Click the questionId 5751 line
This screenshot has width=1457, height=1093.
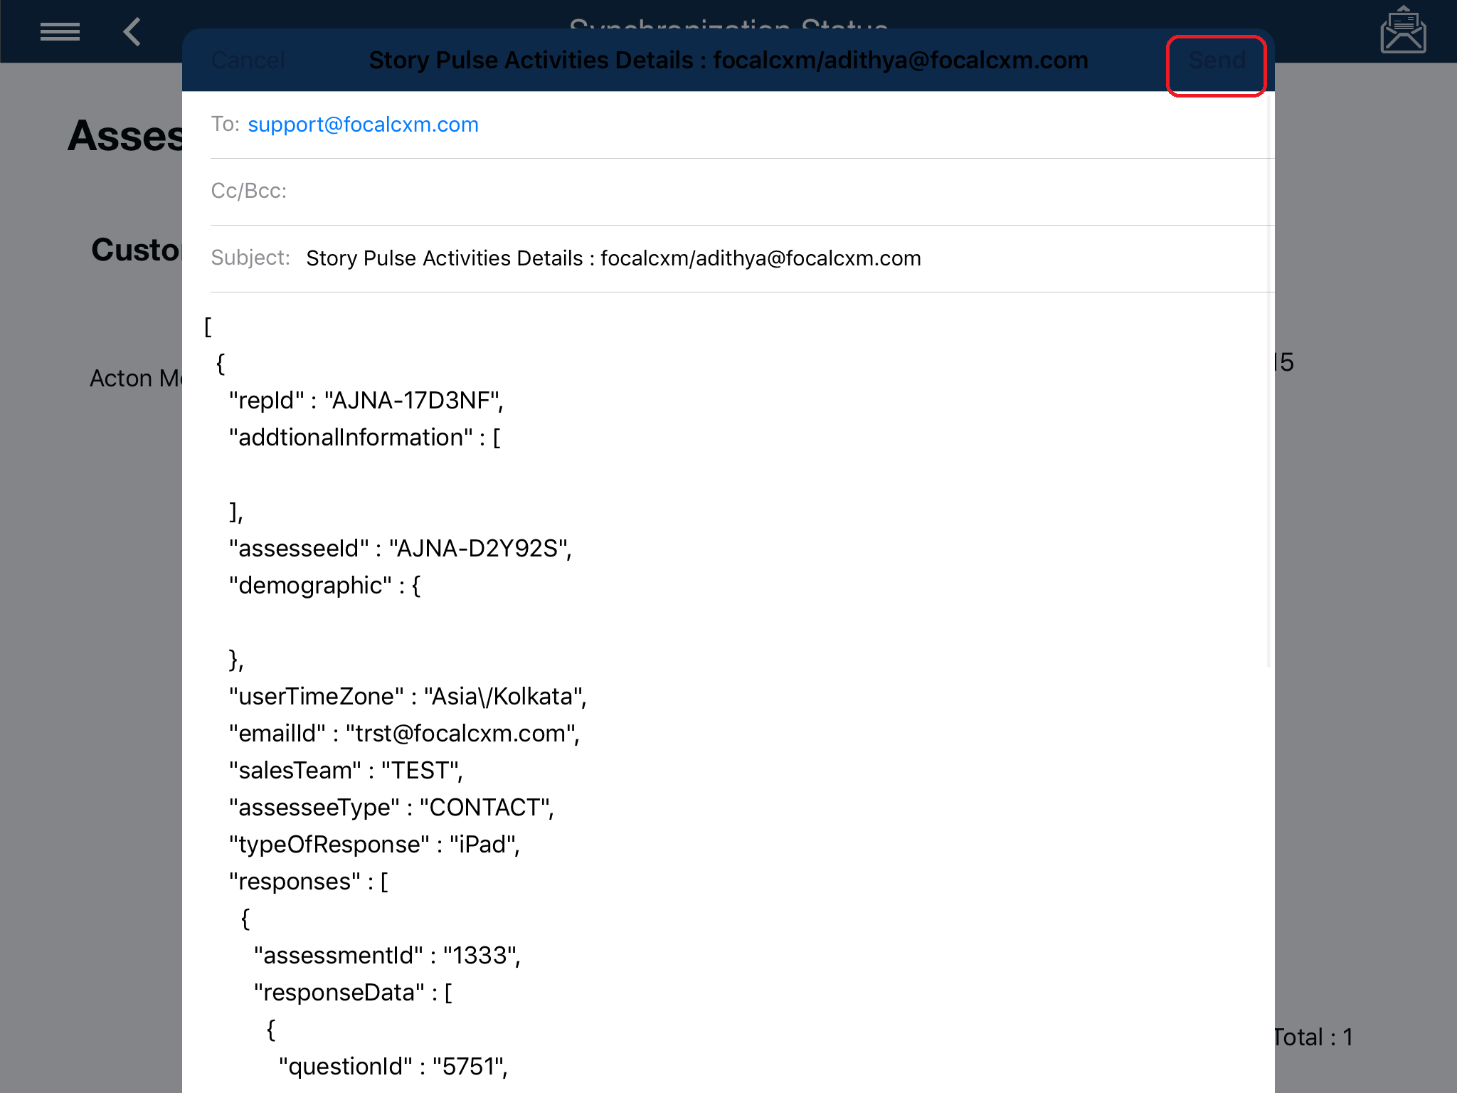(x=393, y=1067)
